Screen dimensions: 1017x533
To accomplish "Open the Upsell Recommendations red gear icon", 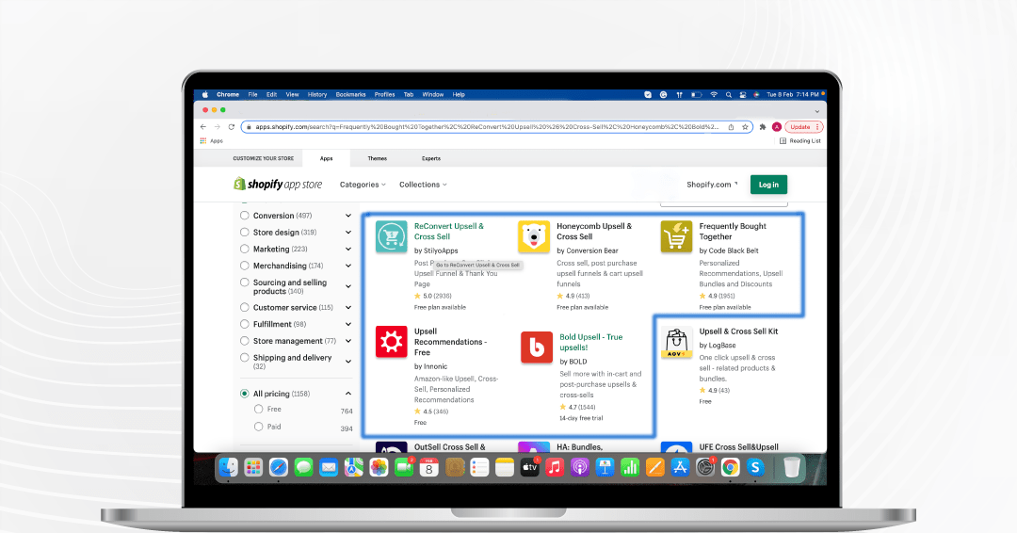I will tap(391, 342).
